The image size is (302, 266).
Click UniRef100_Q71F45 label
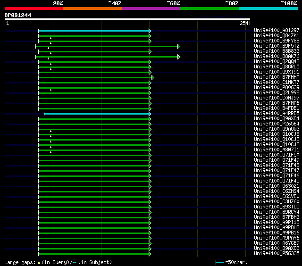[x=277, y=181]
